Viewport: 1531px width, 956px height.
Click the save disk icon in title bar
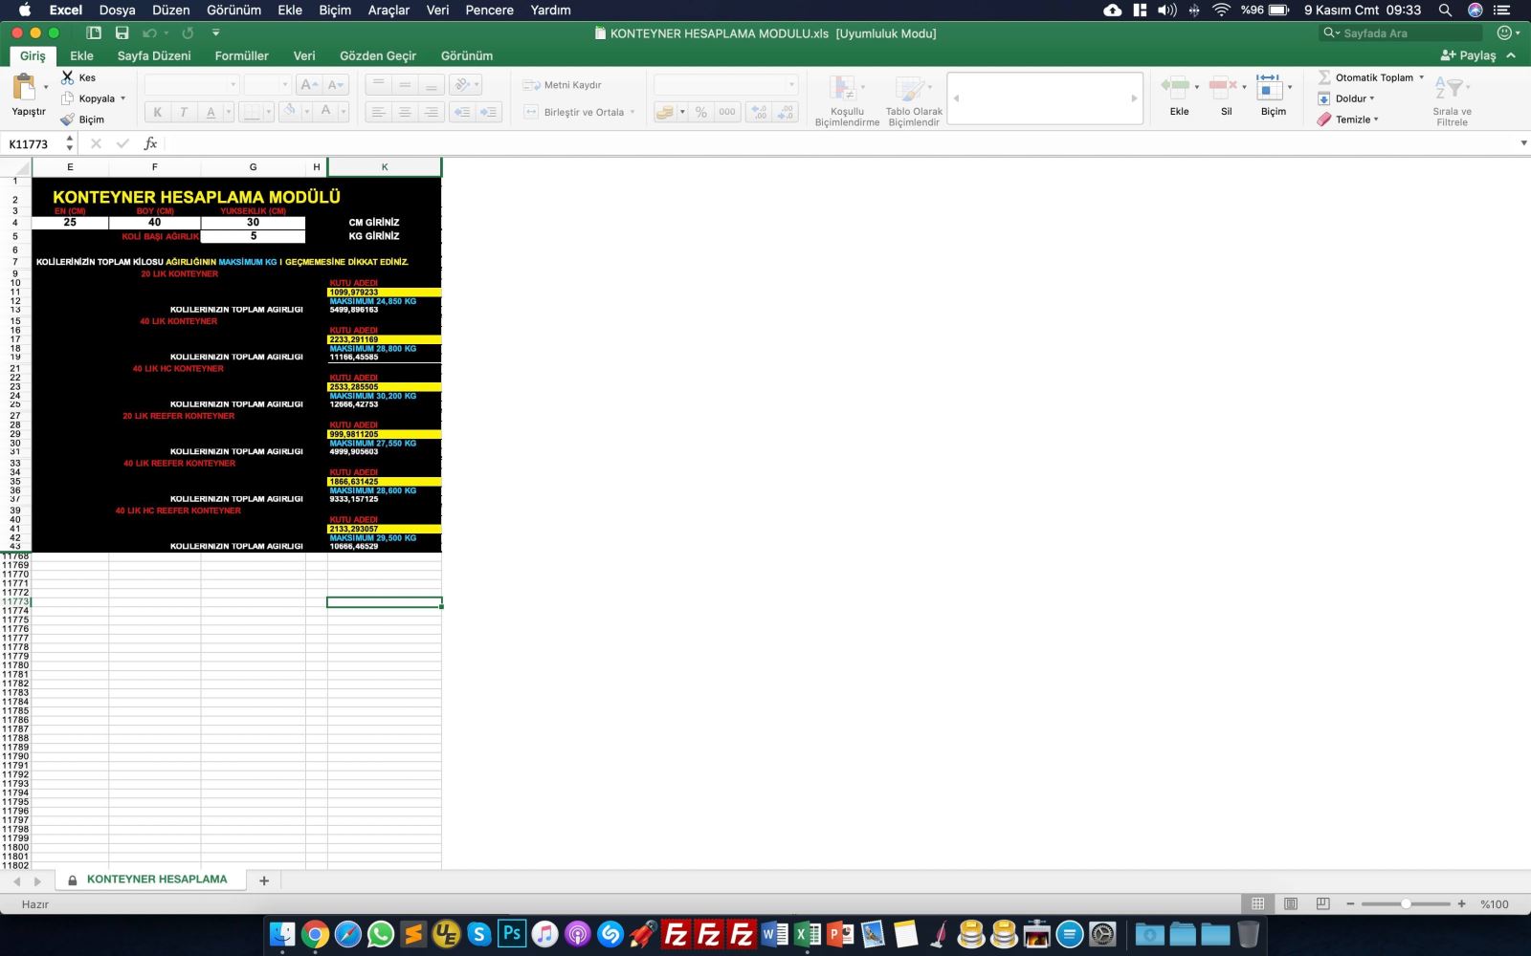[122, 33]
